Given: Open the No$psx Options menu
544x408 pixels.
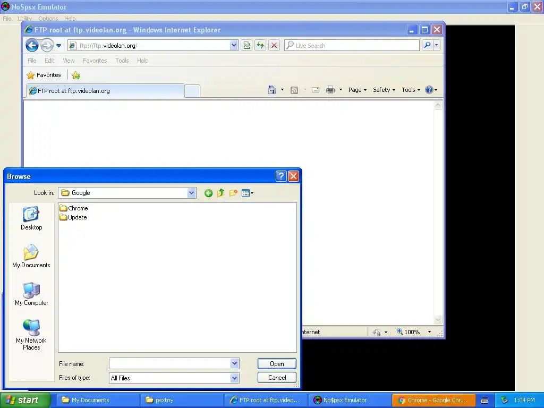Looking at the screenshot, I should 48,19.
